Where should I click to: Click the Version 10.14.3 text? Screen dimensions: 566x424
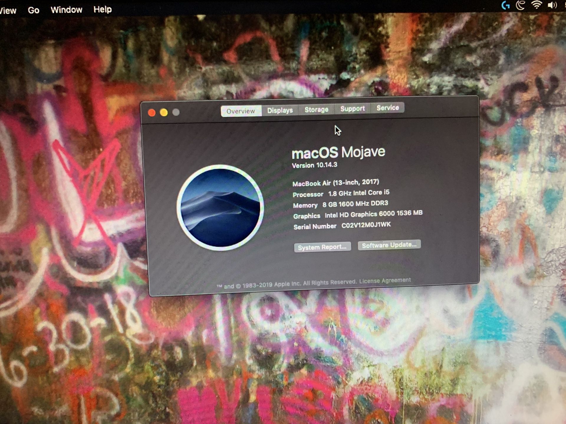point(315,165)
